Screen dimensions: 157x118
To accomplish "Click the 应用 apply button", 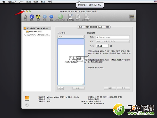I will pyautogui.click(x=123, y=88).
